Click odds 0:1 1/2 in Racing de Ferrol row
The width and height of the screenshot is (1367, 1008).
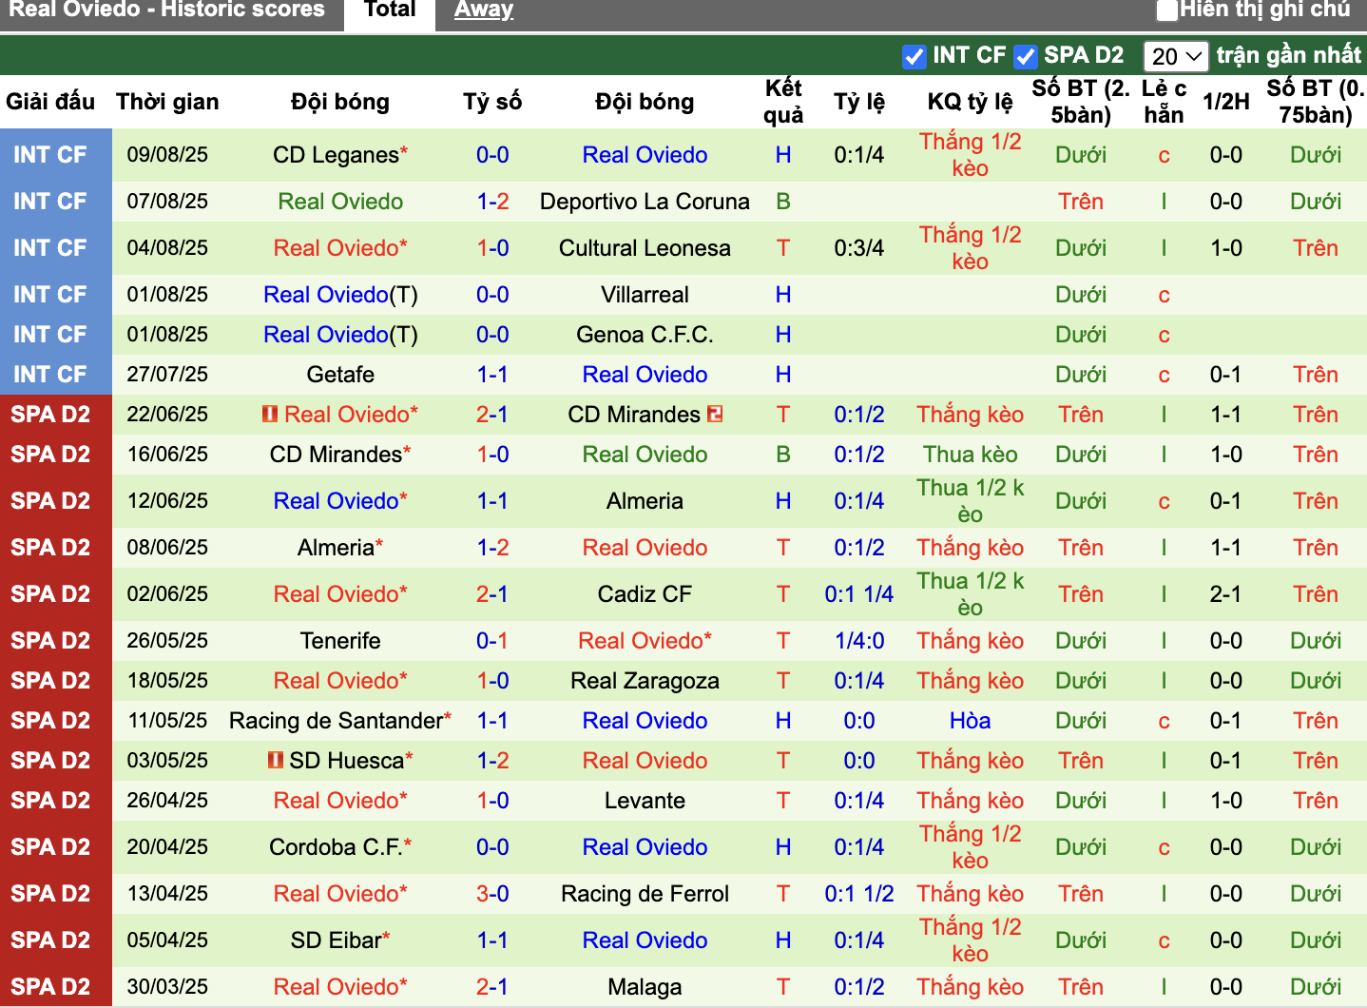(859, 894)
